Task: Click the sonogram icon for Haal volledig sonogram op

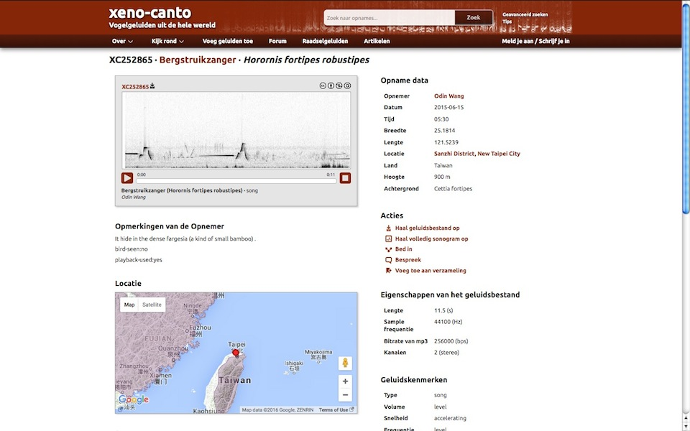Action: 389,238
